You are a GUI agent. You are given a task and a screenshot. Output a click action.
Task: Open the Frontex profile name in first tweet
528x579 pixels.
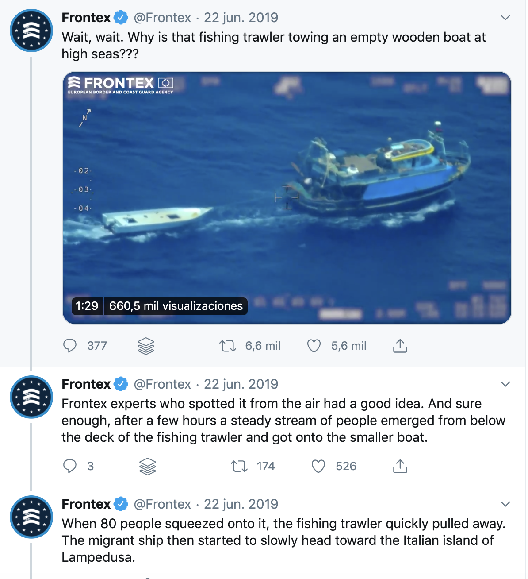click(86, 18)
